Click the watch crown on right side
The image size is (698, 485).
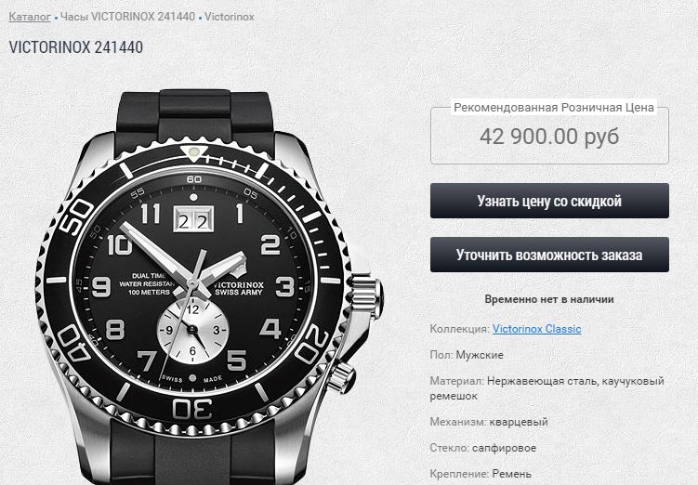point(367,295)
